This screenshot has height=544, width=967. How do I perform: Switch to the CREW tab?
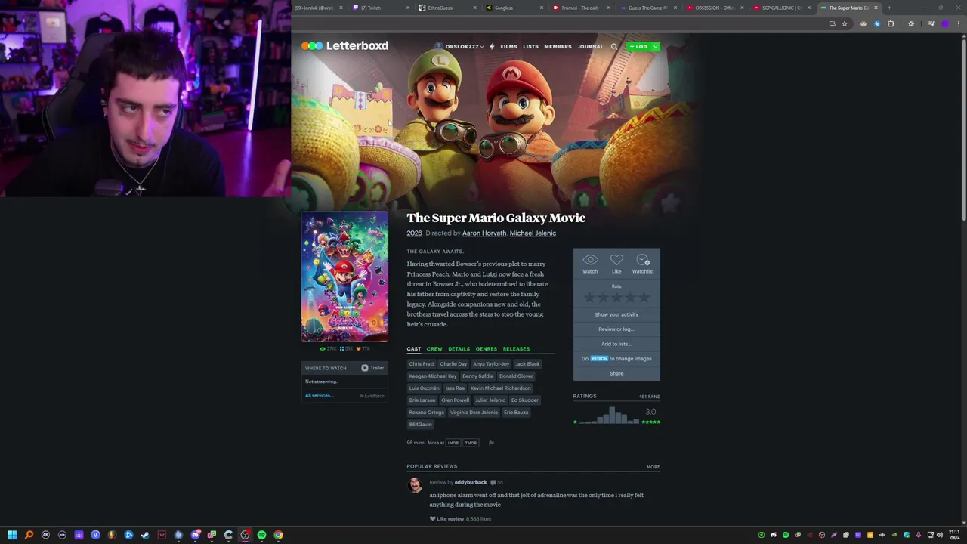coord(434,349)
